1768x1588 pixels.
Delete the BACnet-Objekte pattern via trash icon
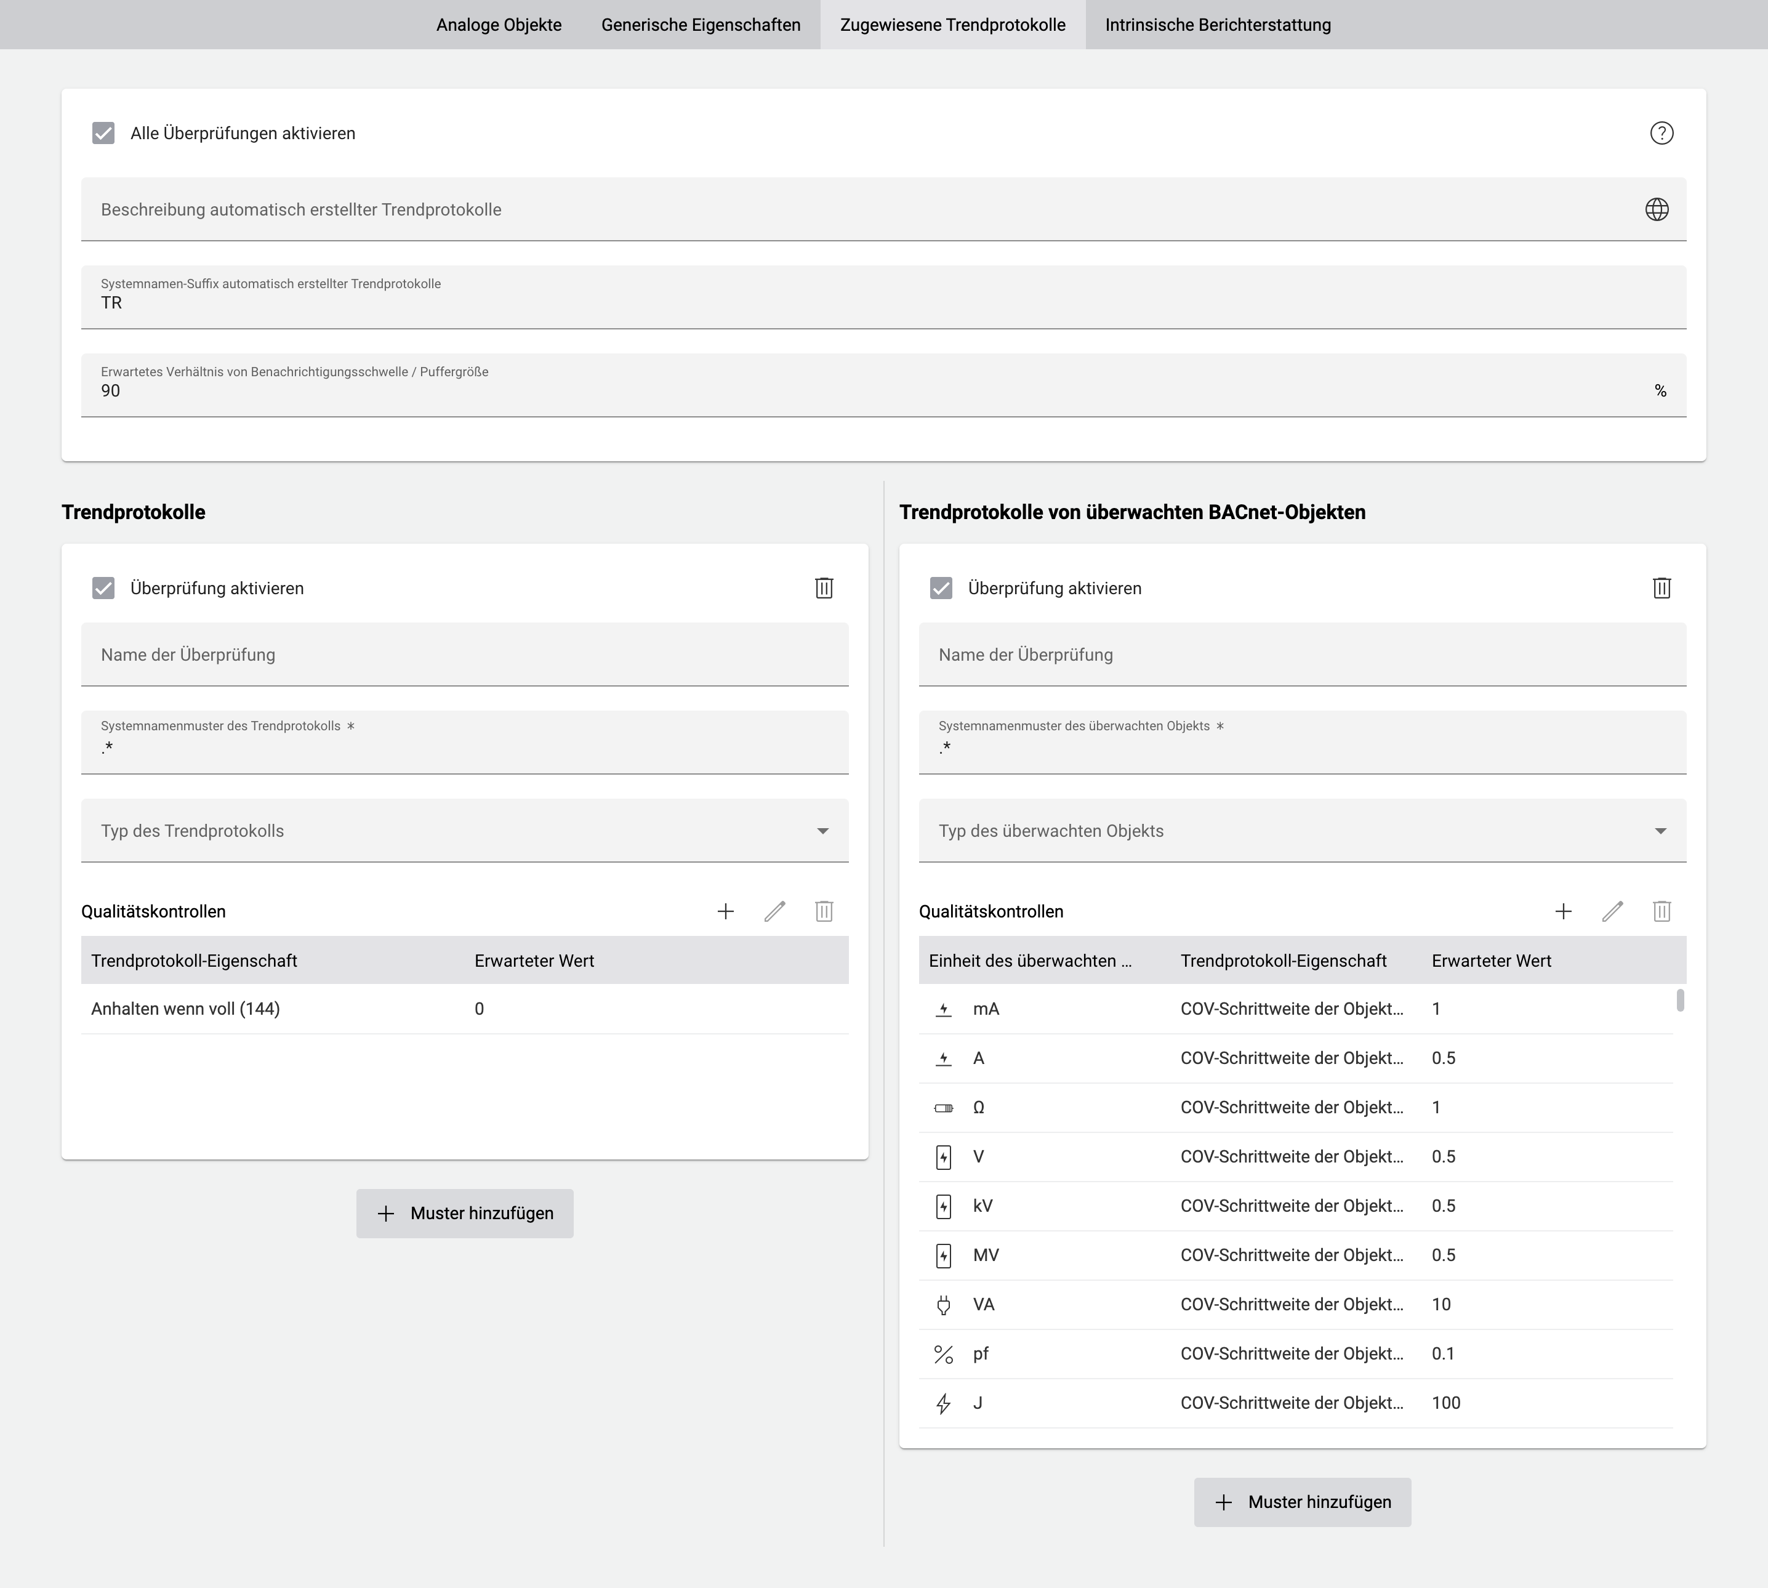(1662, 587)
